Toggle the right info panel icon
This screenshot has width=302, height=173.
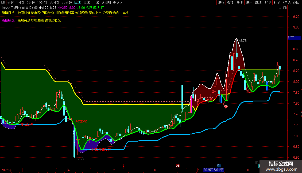(x=285, y=8)
